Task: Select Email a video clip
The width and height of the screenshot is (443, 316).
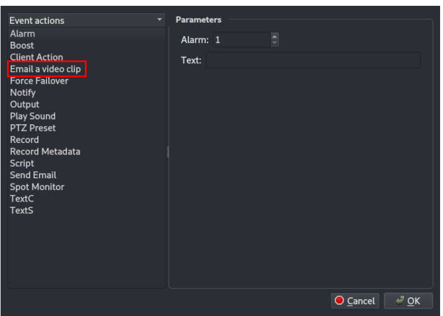Action: (45, 69)
